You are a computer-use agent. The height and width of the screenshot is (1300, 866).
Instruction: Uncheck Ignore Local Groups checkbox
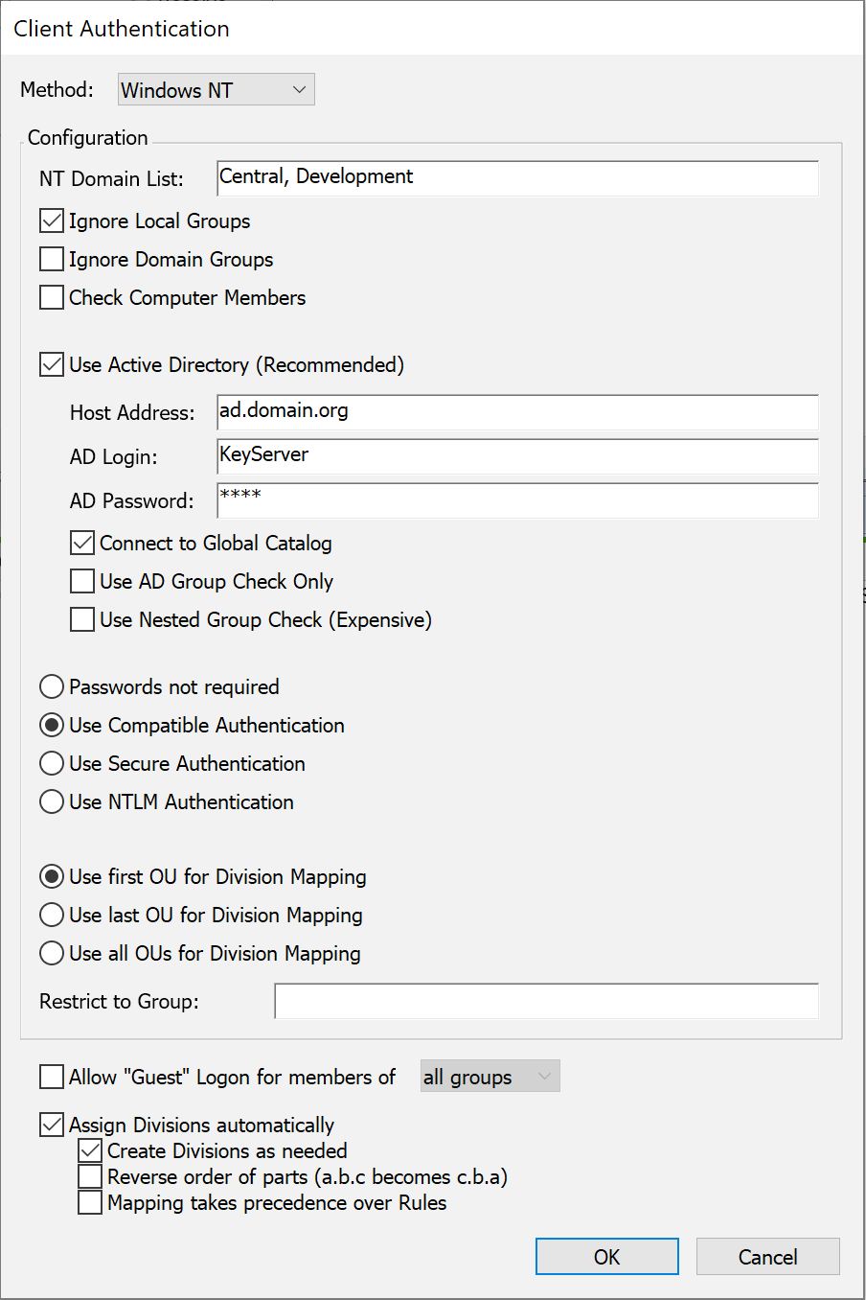tap(52, 221)
